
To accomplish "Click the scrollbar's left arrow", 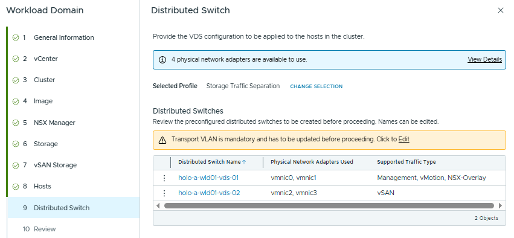I will [158, 206].
